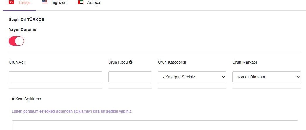Image resolution: width=306 pixels, height=130 pixels.
Task: Click the sort arrows icon beside Kısa Açıklama
Action: pyautogui.click(x=13, y=99)
